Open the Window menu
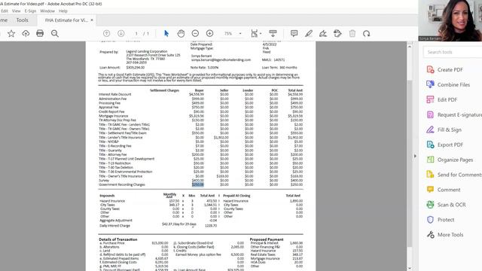Screen dimensions: 482x271 coord(47,11)
